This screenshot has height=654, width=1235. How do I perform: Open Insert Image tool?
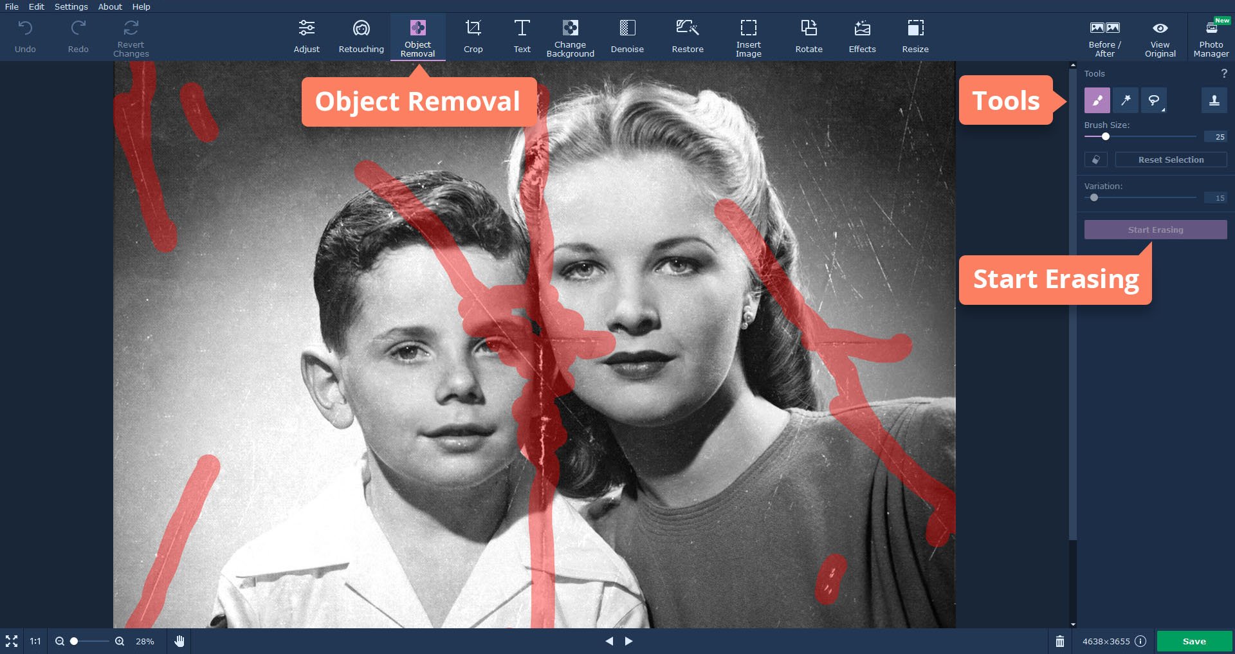tap(749, 37)
